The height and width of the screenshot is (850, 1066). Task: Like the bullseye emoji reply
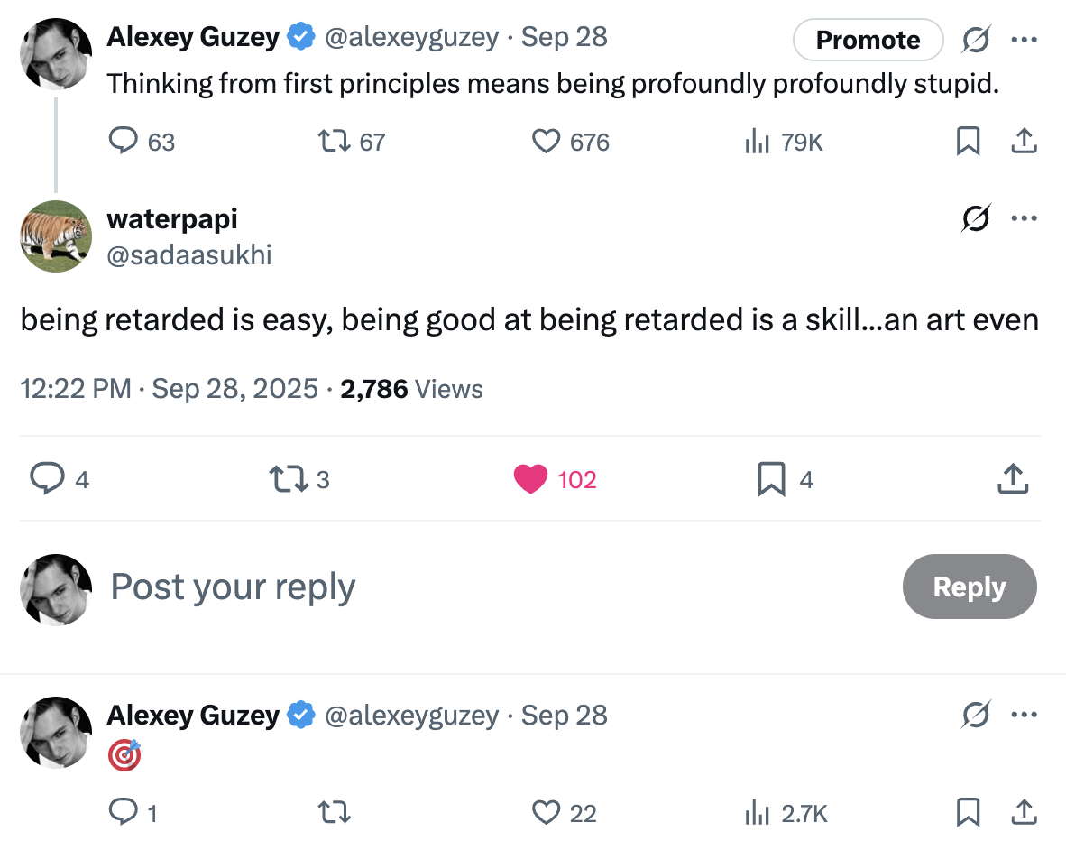(547, 813)
